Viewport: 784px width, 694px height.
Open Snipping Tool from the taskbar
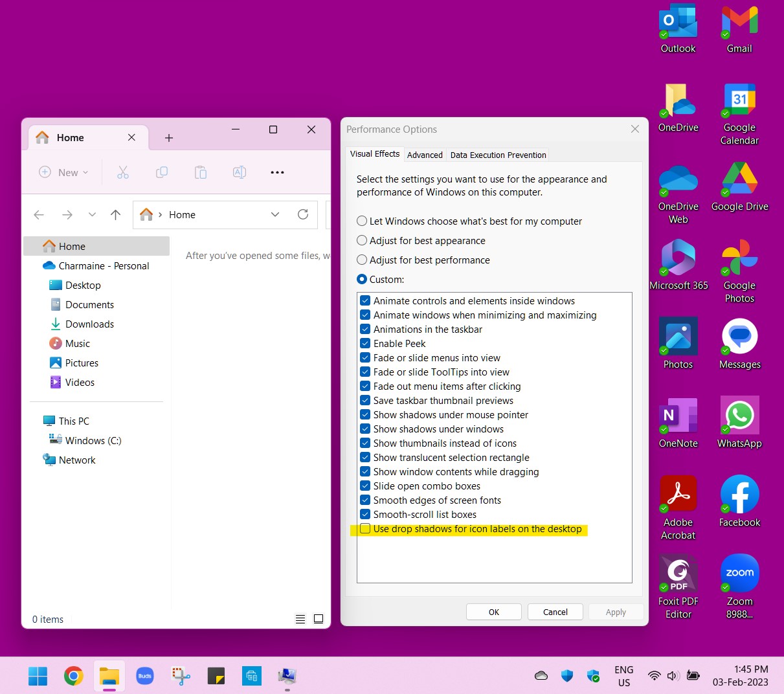point(181,677)
